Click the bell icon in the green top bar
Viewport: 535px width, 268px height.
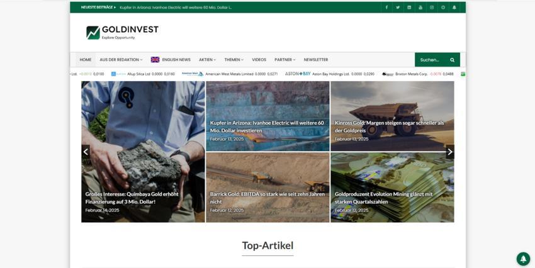[454, 7]
